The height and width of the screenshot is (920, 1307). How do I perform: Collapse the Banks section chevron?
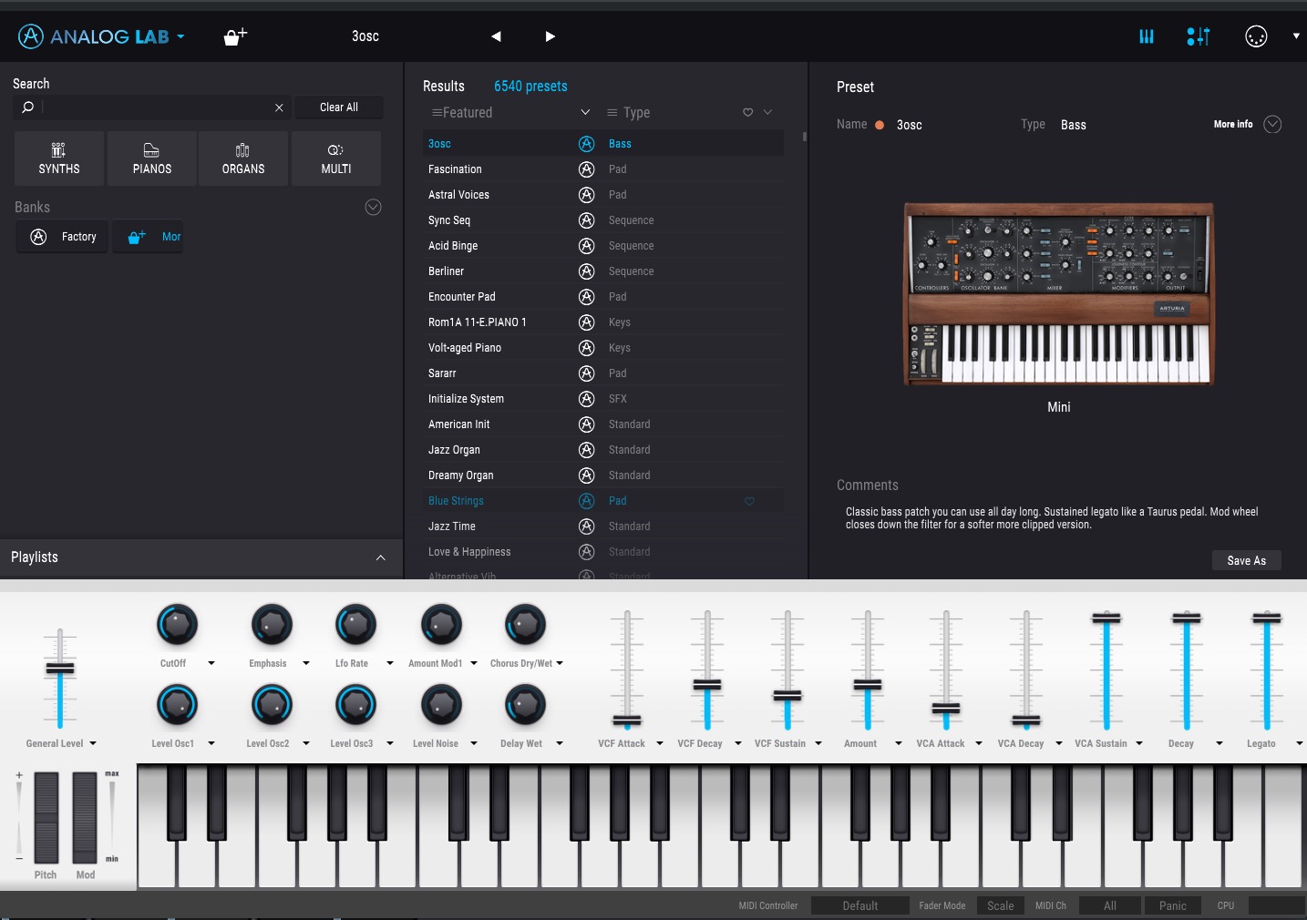tap(373, 207)
